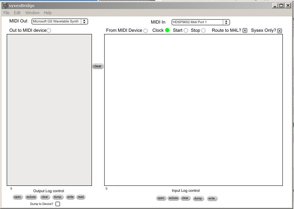
Task: Uncheck the Sysex Only checkbox
Action: pos(279,31)
